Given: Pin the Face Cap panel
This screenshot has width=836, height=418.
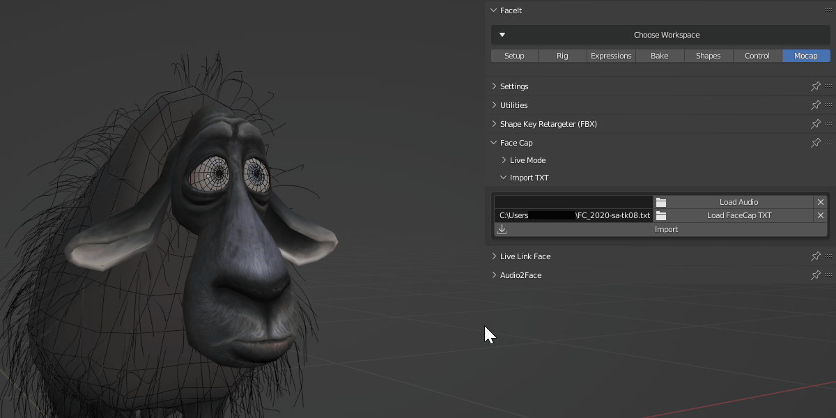Looking at the screenshot, I should tap(815, 143).
